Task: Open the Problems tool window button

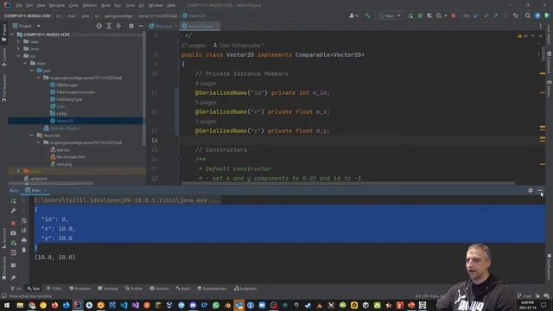Action: pyautogui.click(x=80, y=289)
